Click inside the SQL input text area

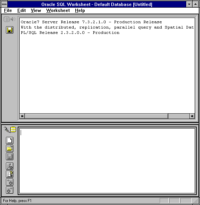(x=107, y=159)
